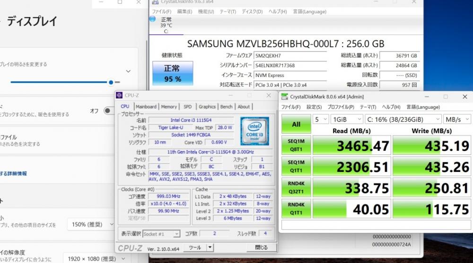Run the SEQ1M Q8T1 test button
The width and height of the screenshot is (473, 263).
296,145
